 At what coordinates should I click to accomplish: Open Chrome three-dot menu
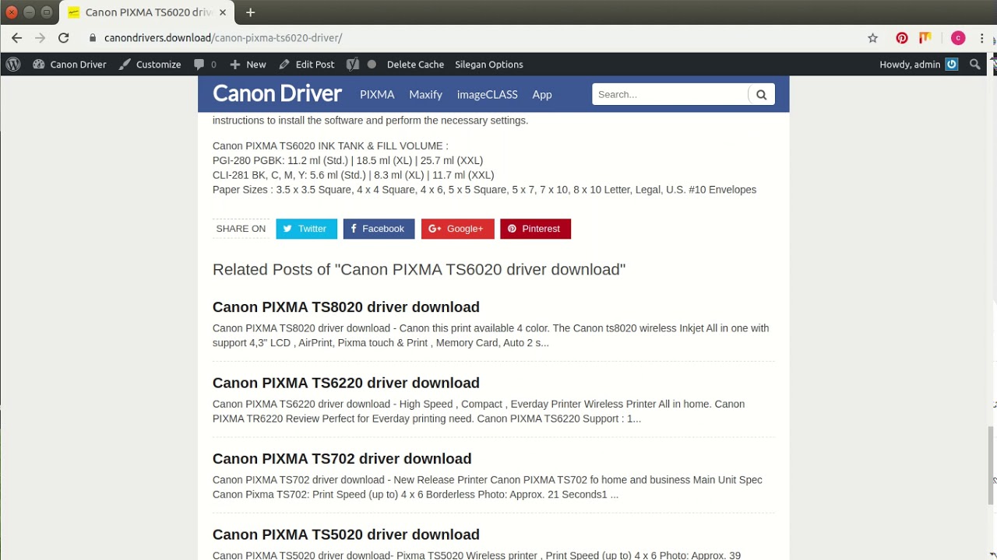[x=982, y=38]
